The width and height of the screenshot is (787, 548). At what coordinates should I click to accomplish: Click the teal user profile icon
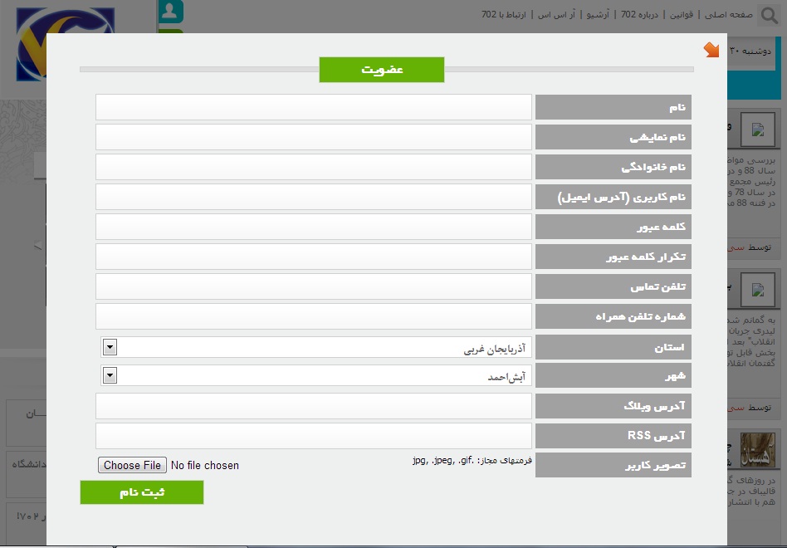click(170, 12)
